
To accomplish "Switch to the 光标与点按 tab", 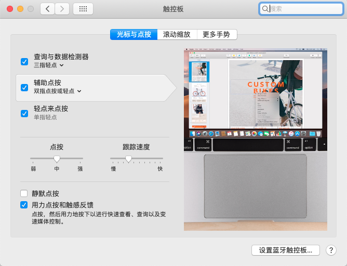I will tap(134, 34).
